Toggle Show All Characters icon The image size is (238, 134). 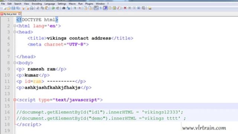[100, 8]
